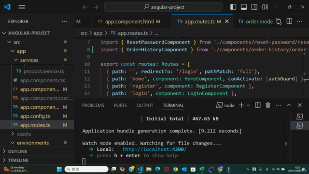Open Excel from the taskbar

click(x=202, y=169)
